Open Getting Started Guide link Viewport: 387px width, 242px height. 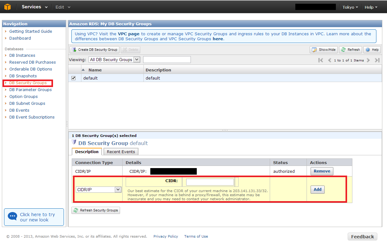31,31
